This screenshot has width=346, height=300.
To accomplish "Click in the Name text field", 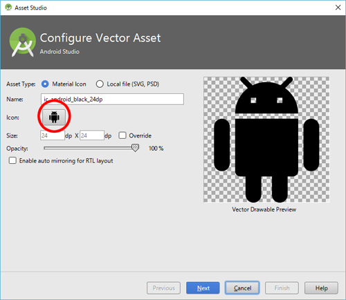I will [x=112, y=100].
